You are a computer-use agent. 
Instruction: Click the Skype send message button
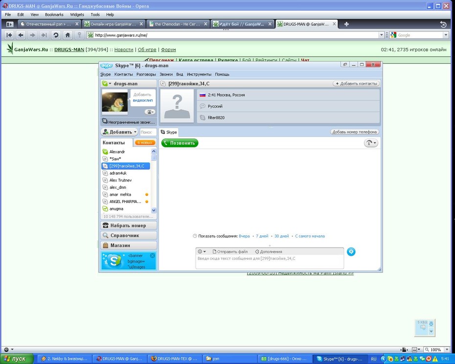click(351, 251)
